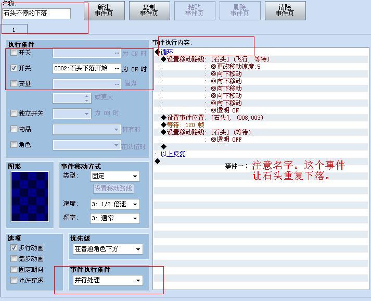Select the 以上反复 line
This screenshot has height=301, width=371.
(261, 154)
